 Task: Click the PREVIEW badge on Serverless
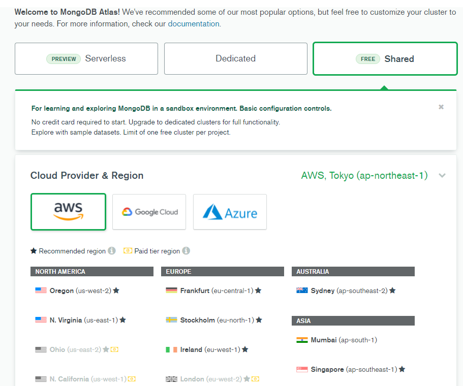(x=64, y=59)
